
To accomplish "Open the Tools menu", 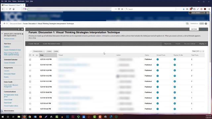I will (x=27, y=1).
